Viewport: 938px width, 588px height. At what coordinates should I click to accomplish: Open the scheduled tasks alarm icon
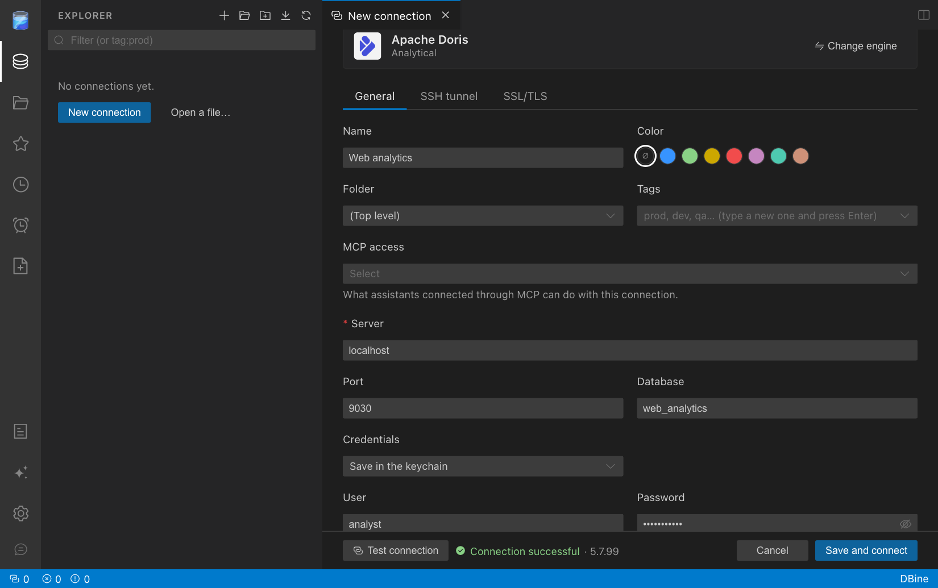pos(20,225)
